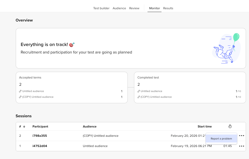Click link icon for Untitled audience in Accepted terms
Viewport: 249px width, 159px height.
tap(20, 91)
